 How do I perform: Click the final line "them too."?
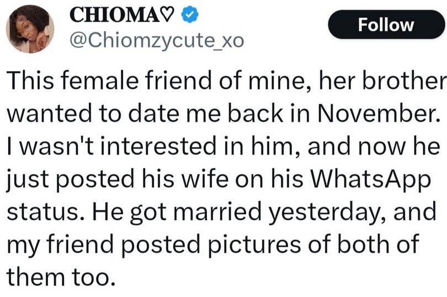point(61,275)
